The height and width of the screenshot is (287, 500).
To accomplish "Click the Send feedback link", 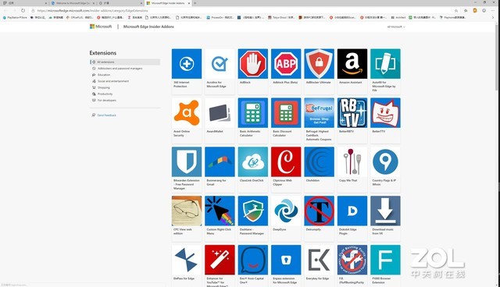I will pos(104,115).
